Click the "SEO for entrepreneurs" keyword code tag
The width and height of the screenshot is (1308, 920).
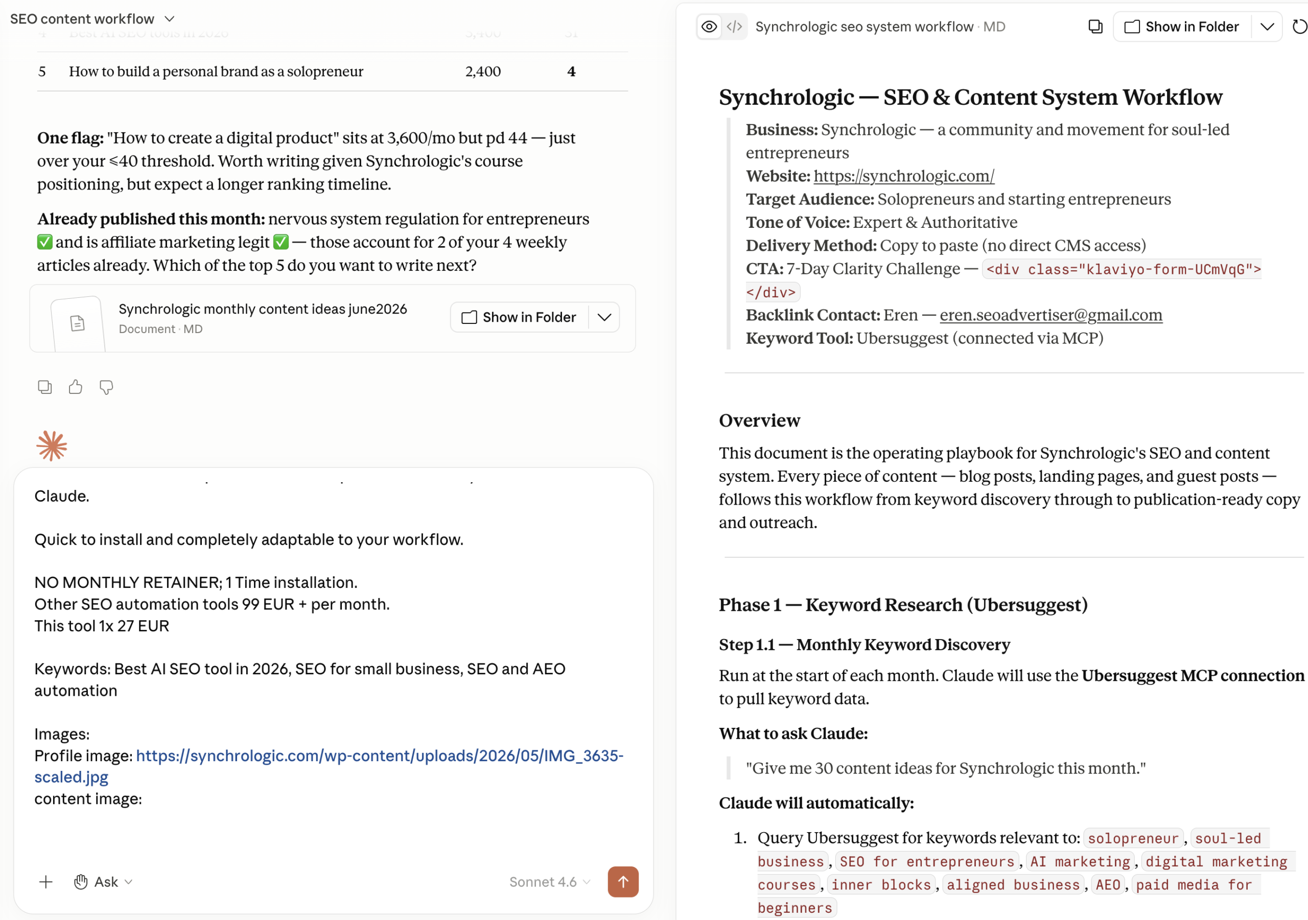[x=927, y=862]
